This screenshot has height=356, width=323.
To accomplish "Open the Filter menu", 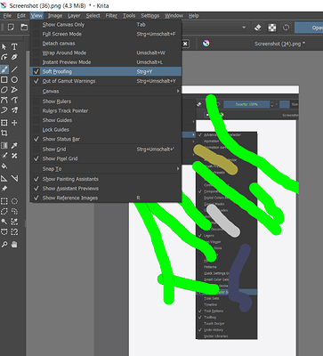I will (111, 16).
